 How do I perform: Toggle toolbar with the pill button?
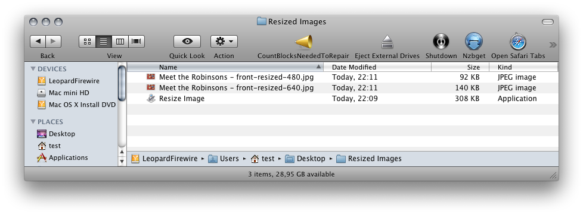tap(548, 22)
